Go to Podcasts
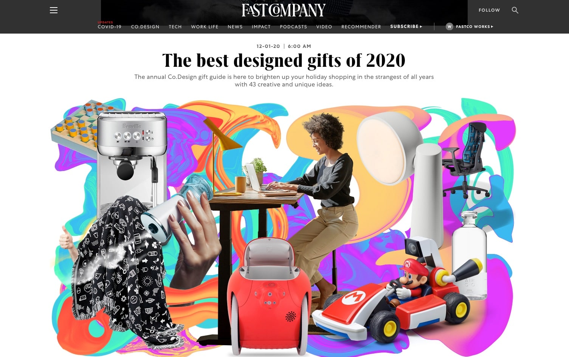569x357 pixels. 293,27
